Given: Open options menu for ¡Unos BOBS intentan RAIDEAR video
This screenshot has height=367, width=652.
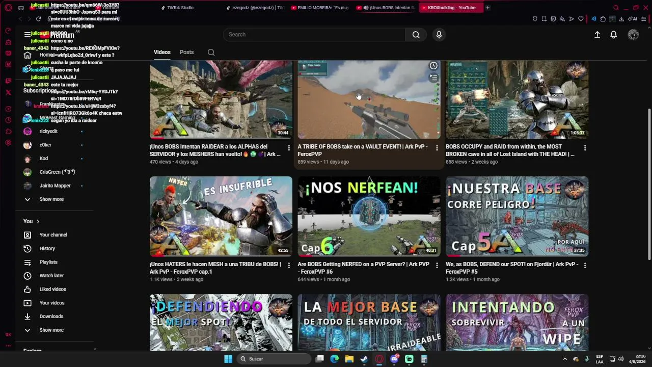Looking at the screenshot, I should [289, 148].
